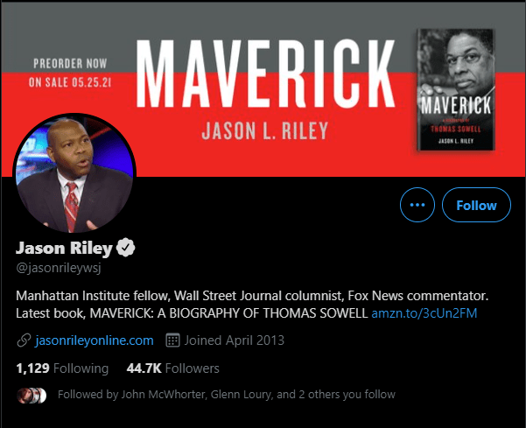The image size is (526, 428).
Task: Open Jason Riley's profile picture
Action: [74, 174]
